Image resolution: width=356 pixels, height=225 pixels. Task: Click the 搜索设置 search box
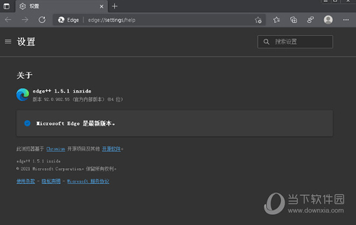(295, 41)
